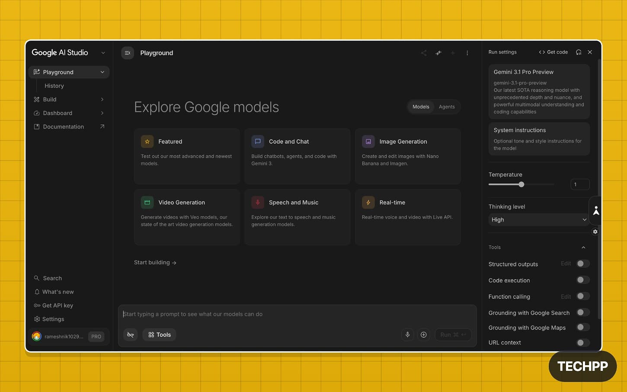Screen dimensions: 627x392
Task: Expand the Build sidebar chevron
Action: (x=102, y=100)
